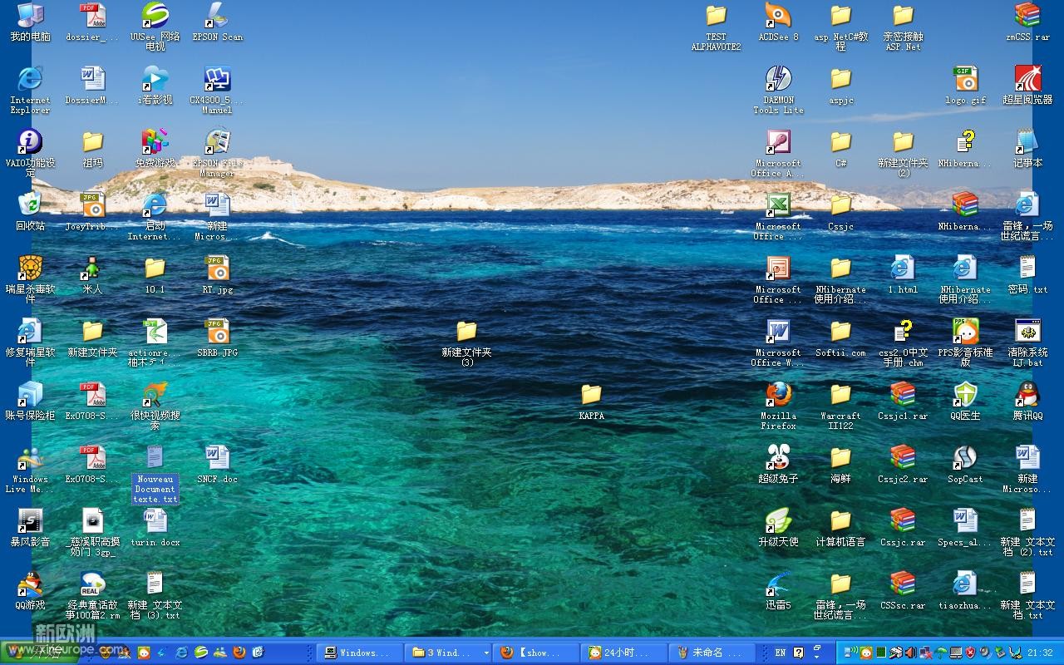This screenshot has height=665, width=1064.
Task: Switch to 未命名 taskbar window
Action: 712,653
